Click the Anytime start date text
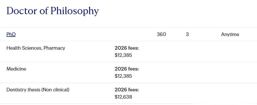The width and height of the screenshot is (257, 105). (x=230, y=34)
